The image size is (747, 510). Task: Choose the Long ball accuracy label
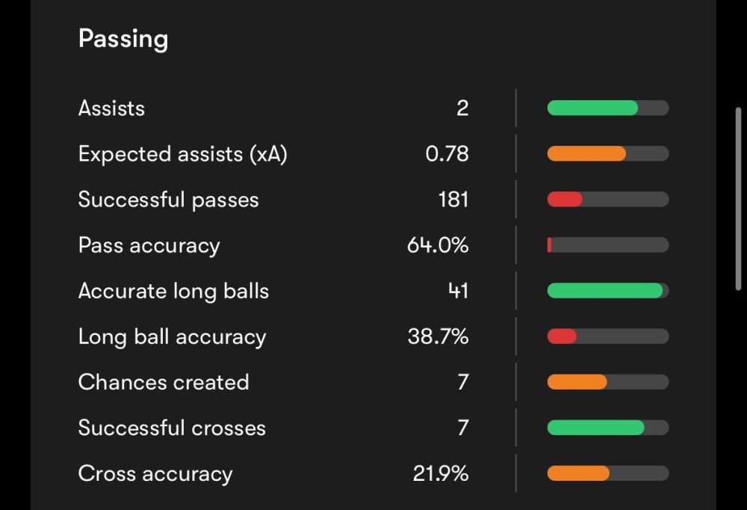click(172, 337)
